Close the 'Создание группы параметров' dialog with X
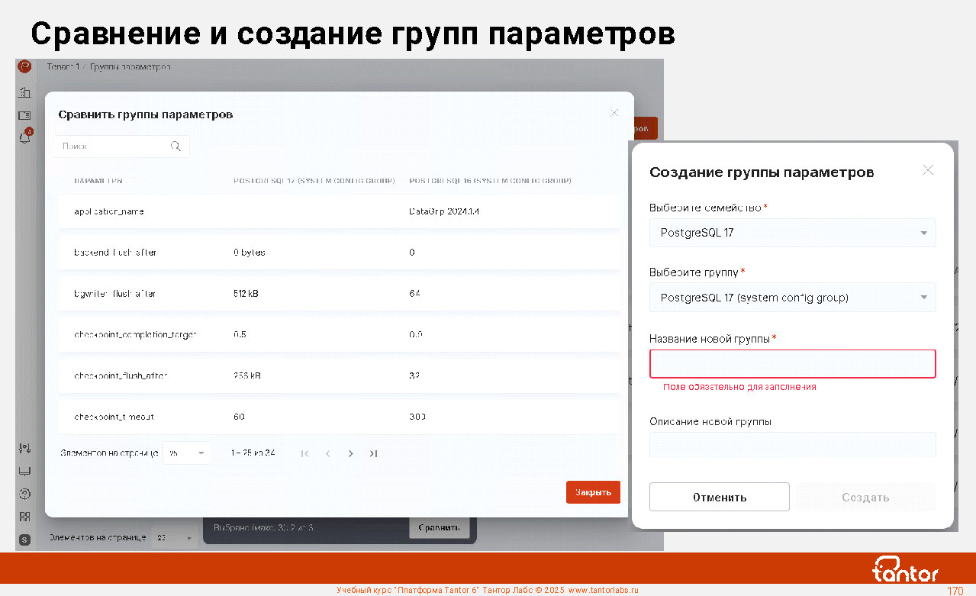976x596 pixels. tap(928, 170)
